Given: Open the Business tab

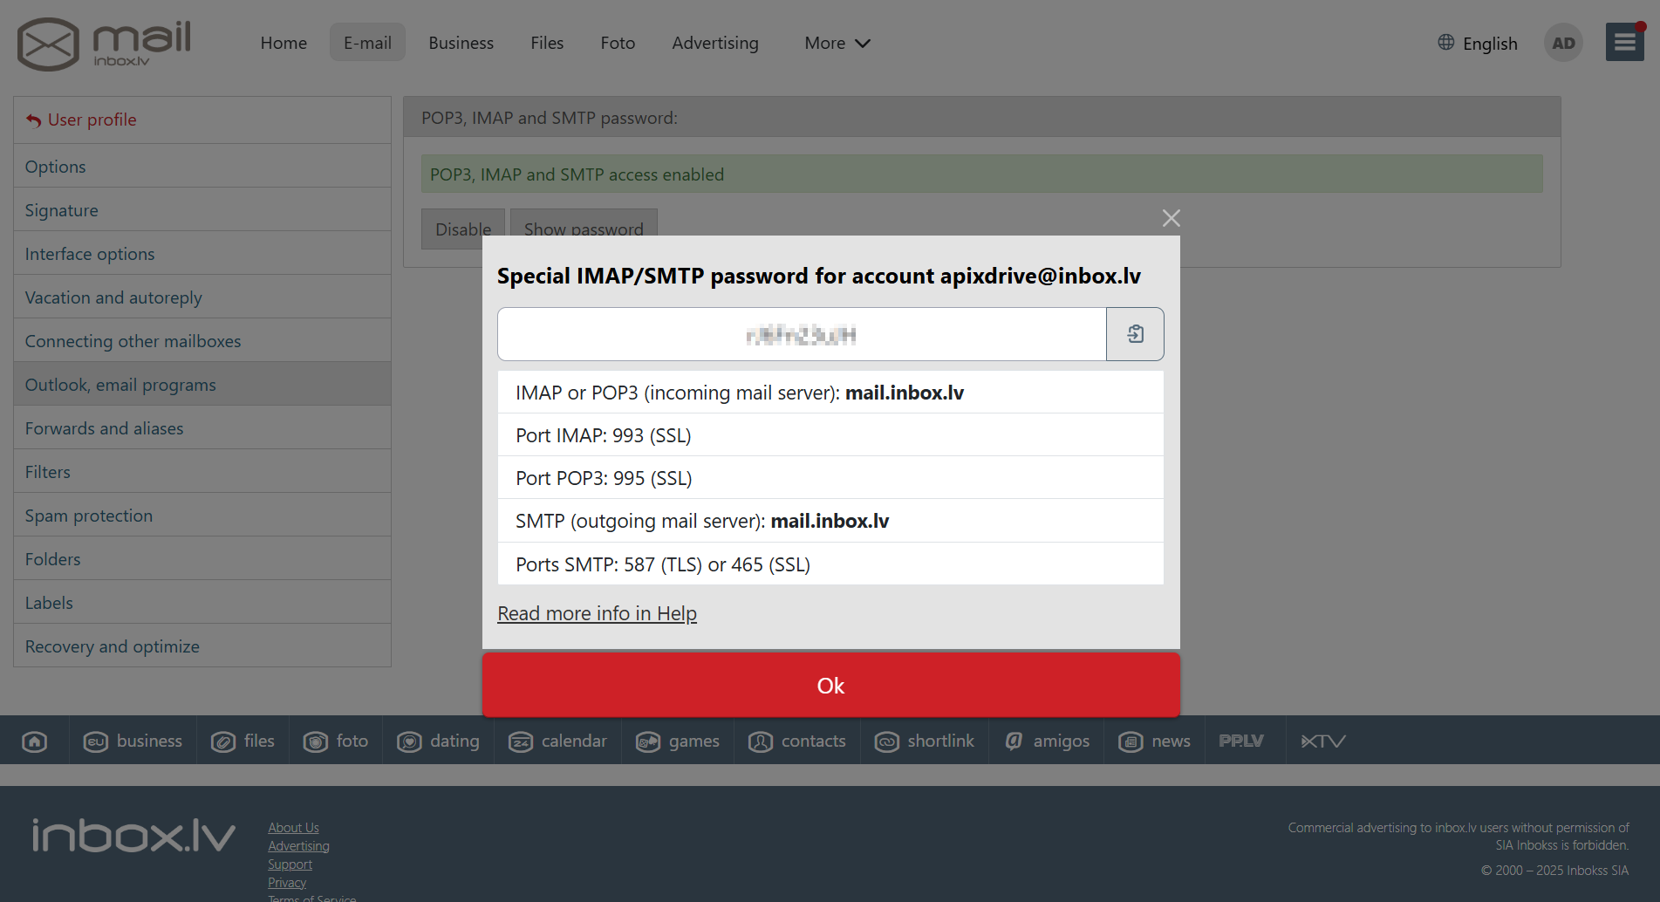Looking at the screenshot, I should [461, 43].
